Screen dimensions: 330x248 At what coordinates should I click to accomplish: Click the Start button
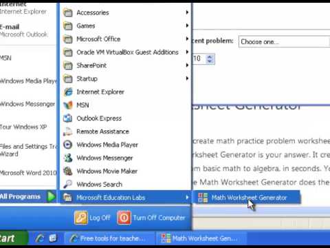click(x=14, y=238)
